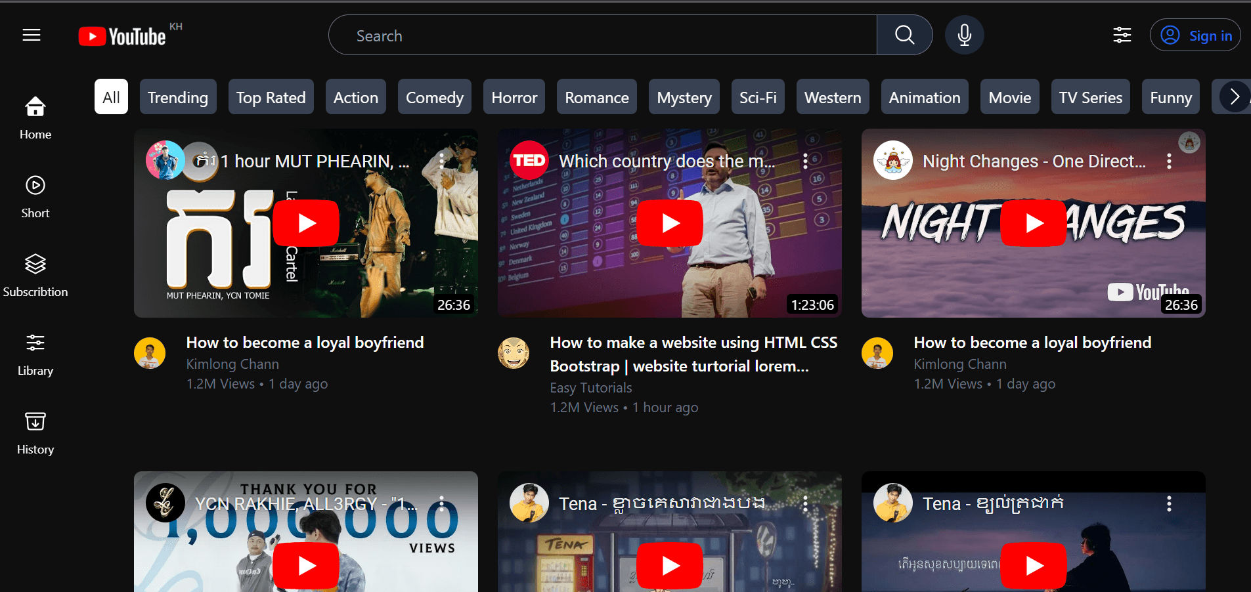Viewport: 1251px width, 592px height.
Task: Open options menu on TED video
Action: point(805,161)
